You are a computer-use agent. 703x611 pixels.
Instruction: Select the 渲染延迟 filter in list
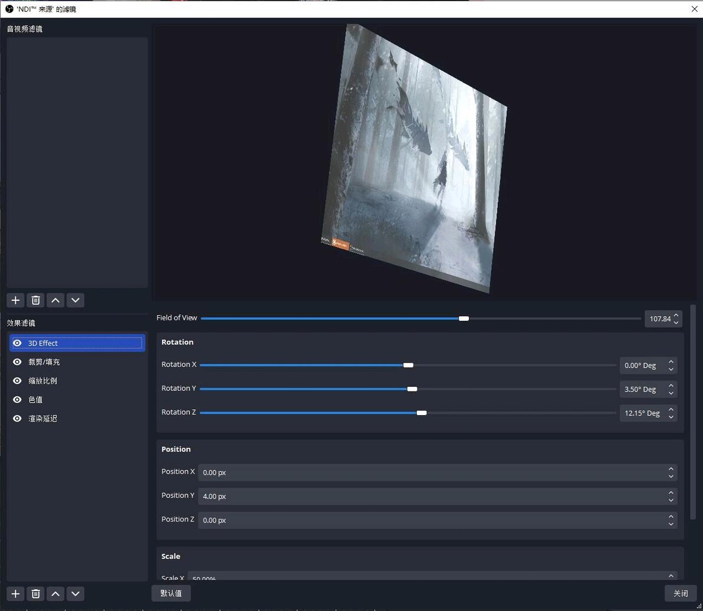coord(42,419)
